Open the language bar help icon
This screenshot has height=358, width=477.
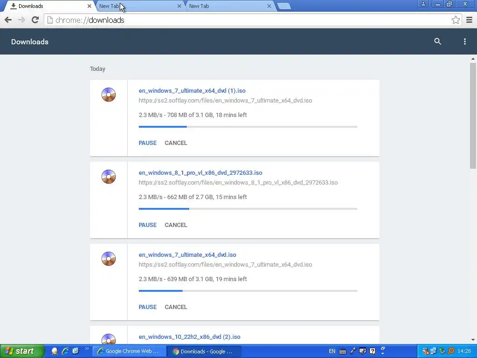point(373,351)
